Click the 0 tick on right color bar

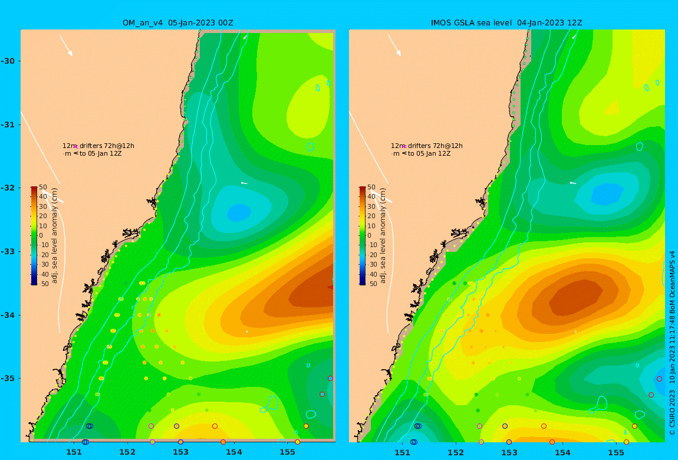pyautogui.click(x=370, y=236)
